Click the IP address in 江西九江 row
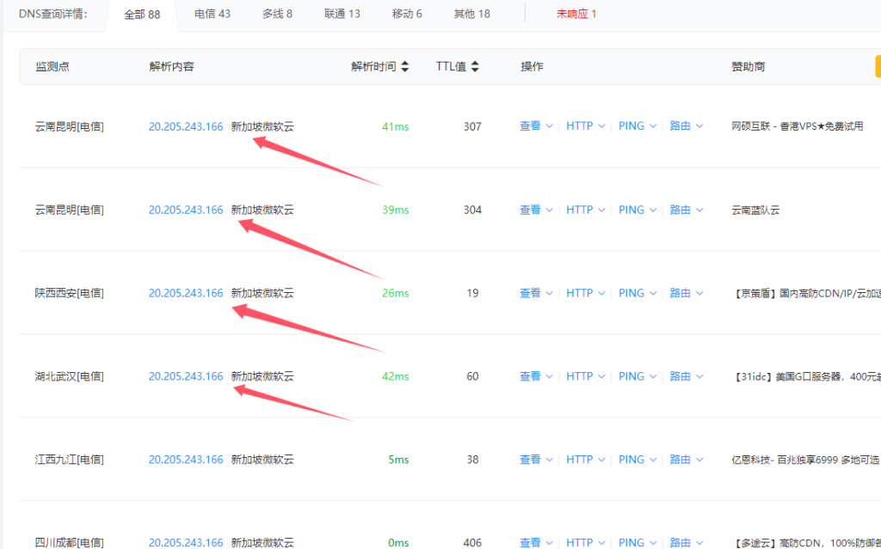Viewport: 881px width, 549px height. click(x=186, y=460)
